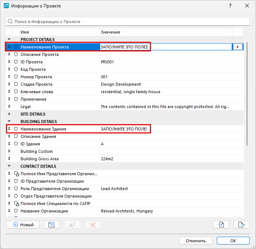Click the vertical scrollbar of the list

(x=247, y=94)
